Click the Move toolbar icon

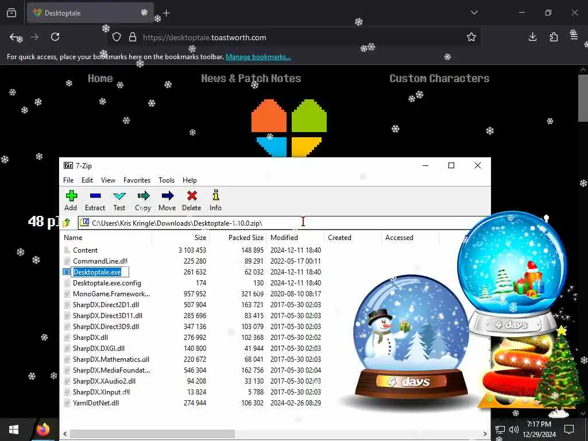pyautogui.click(x=167, y=196)
